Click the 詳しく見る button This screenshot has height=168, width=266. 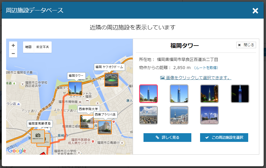pyautogui.click(x=167, y=138)
